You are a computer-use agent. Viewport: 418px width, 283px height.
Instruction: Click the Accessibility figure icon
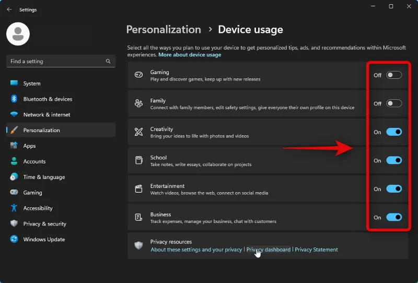click(x=14, y=208)
